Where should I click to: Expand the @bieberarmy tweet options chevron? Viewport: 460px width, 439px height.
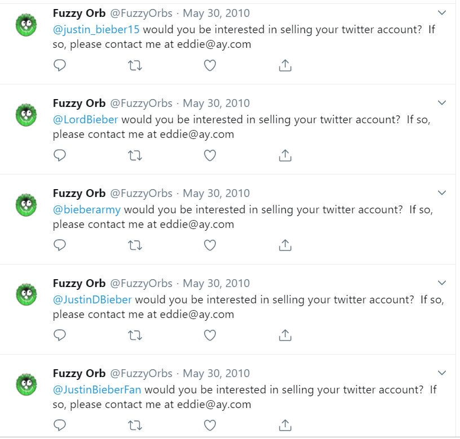coord(442,193)
